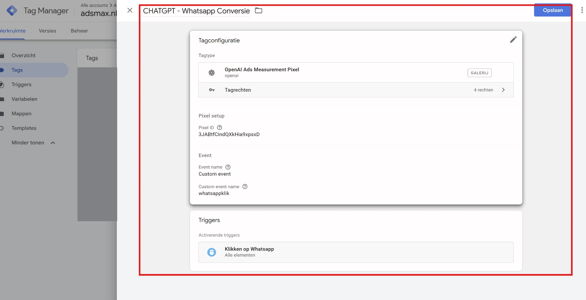Close the tag editor panel
The image size is (586, 300).
click(x=130, y=10)
